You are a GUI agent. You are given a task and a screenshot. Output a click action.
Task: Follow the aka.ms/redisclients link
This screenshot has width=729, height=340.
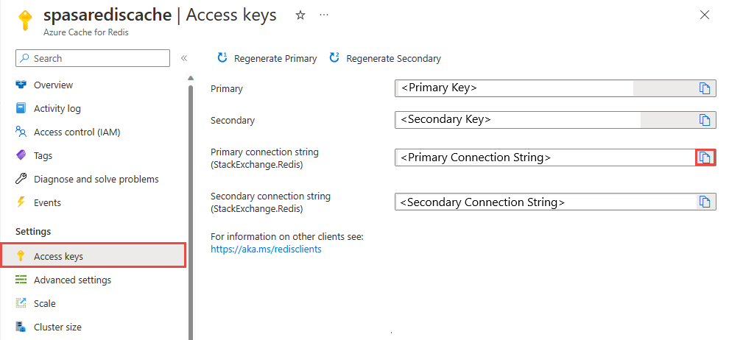click(x=266, y=249)
